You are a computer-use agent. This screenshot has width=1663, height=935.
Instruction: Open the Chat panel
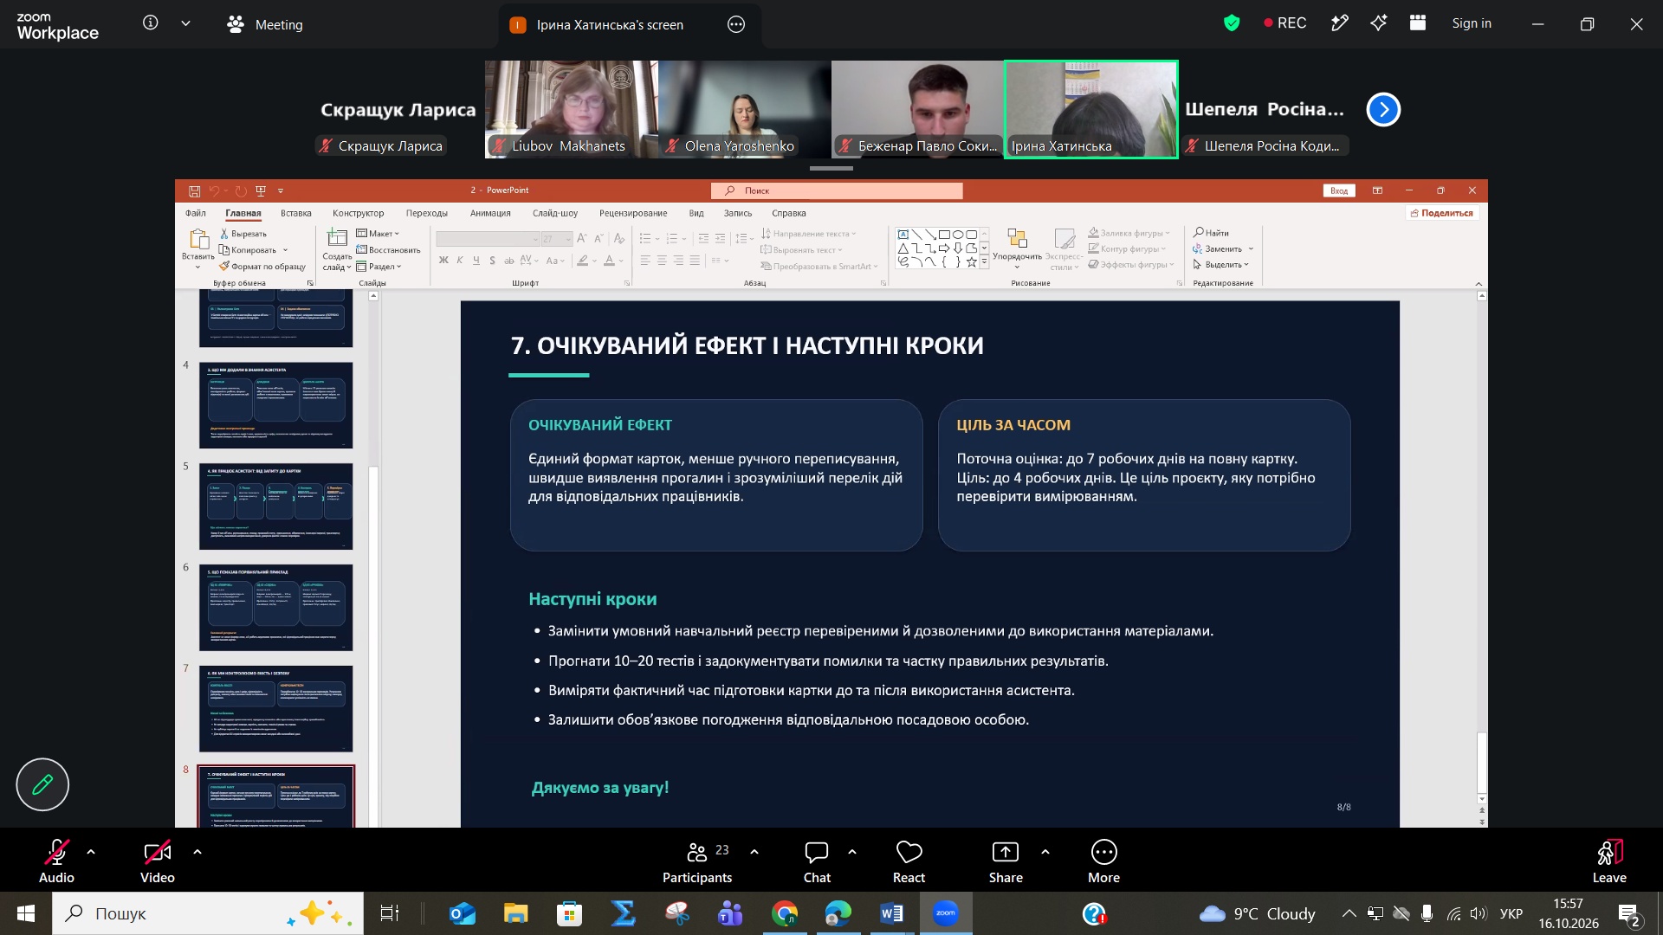click(817, 862)
